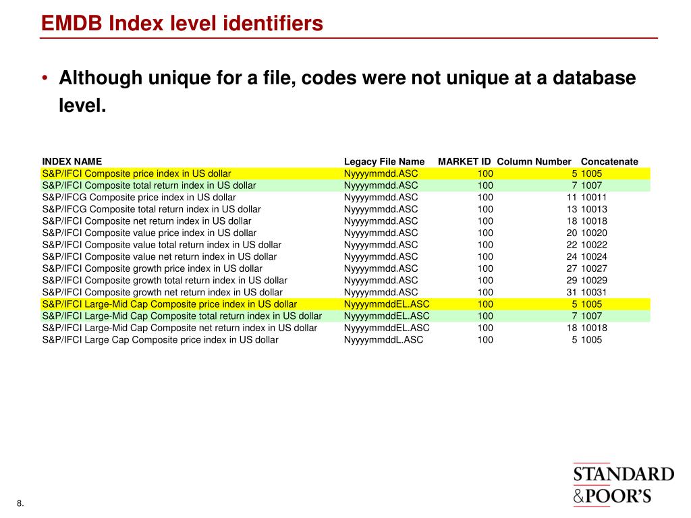This screenshot has height=518, width=691.
Task: Click 'S&P/IFCG Composite price index in US dollar'
Action: click(x=139, y=198)
